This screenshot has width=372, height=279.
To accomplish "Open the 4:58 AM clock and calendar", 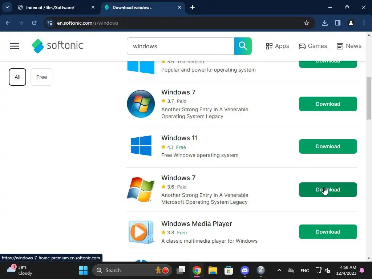I will pos(346,270).
